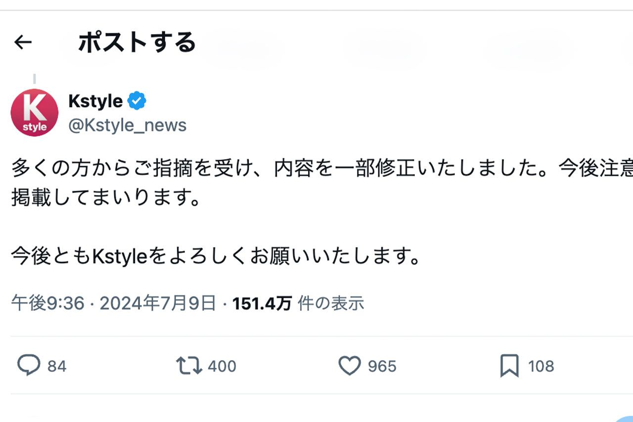This screenshot has width=633, height=422.
Task: Click the blue verified badge next to Kstyle
Action: [137, 100]
